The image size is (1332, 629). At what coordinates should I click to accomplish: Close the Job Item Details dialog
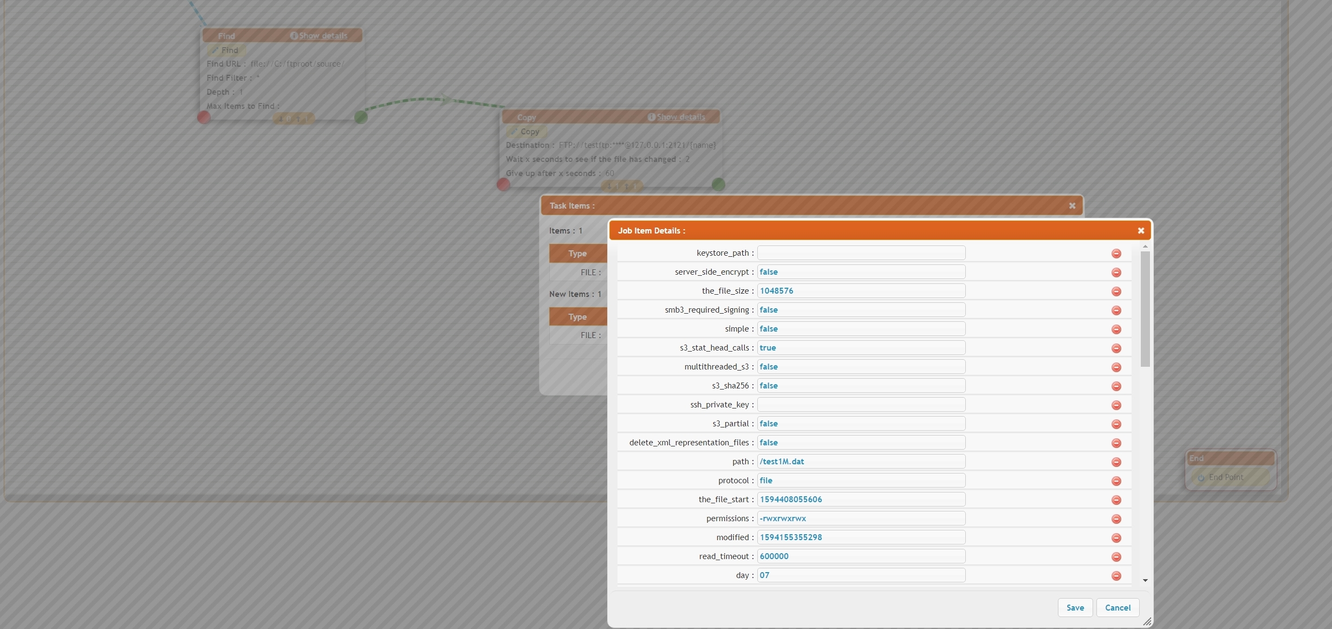click(x=1141, y=231)
